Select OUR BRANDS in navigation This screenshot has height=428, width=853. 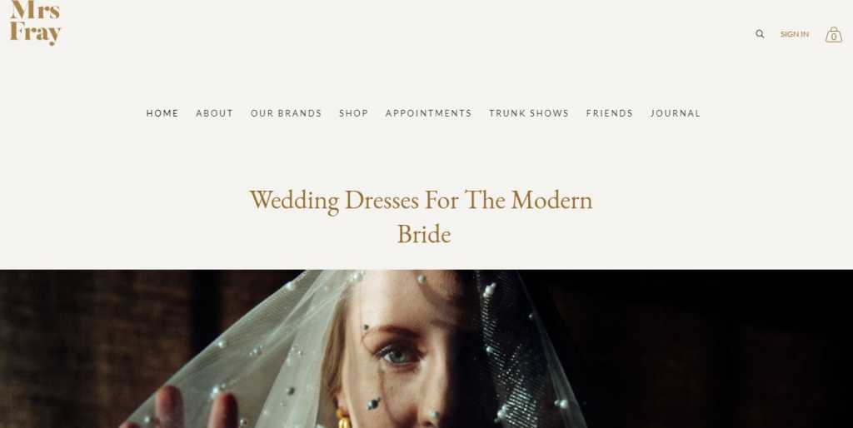287,113
